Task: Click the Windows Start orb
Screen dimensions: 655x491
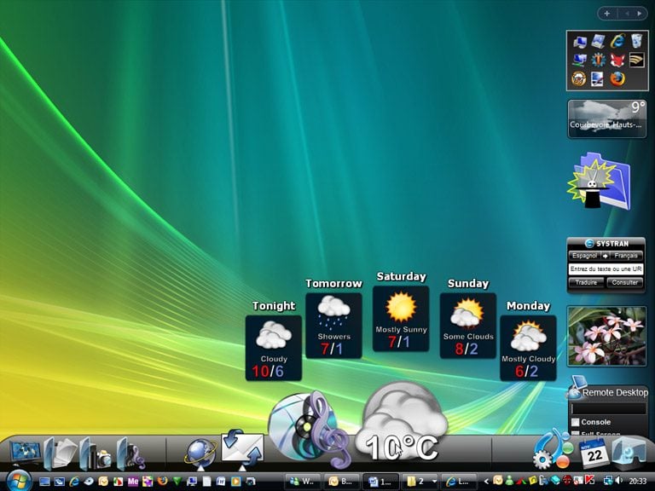Action: (18, 481)
